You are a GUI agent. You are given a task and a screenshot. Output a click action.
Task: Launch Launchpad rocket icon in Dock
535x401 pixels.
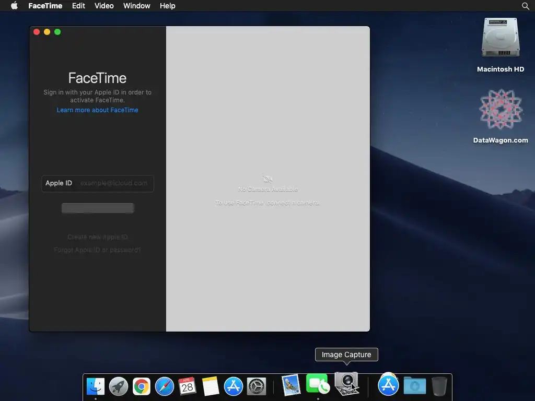tap(119, 386)
